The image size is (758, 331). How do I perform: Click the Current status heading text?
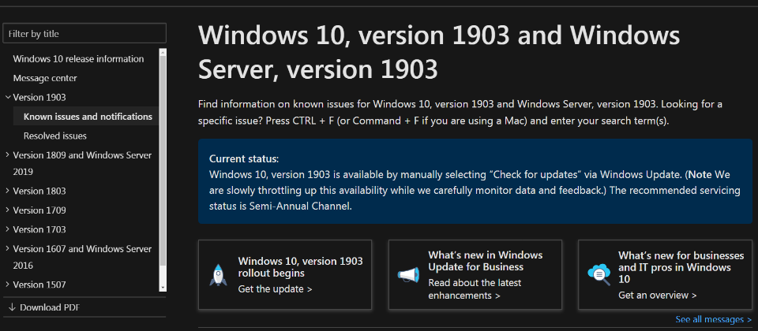click(x=244, y=159)
